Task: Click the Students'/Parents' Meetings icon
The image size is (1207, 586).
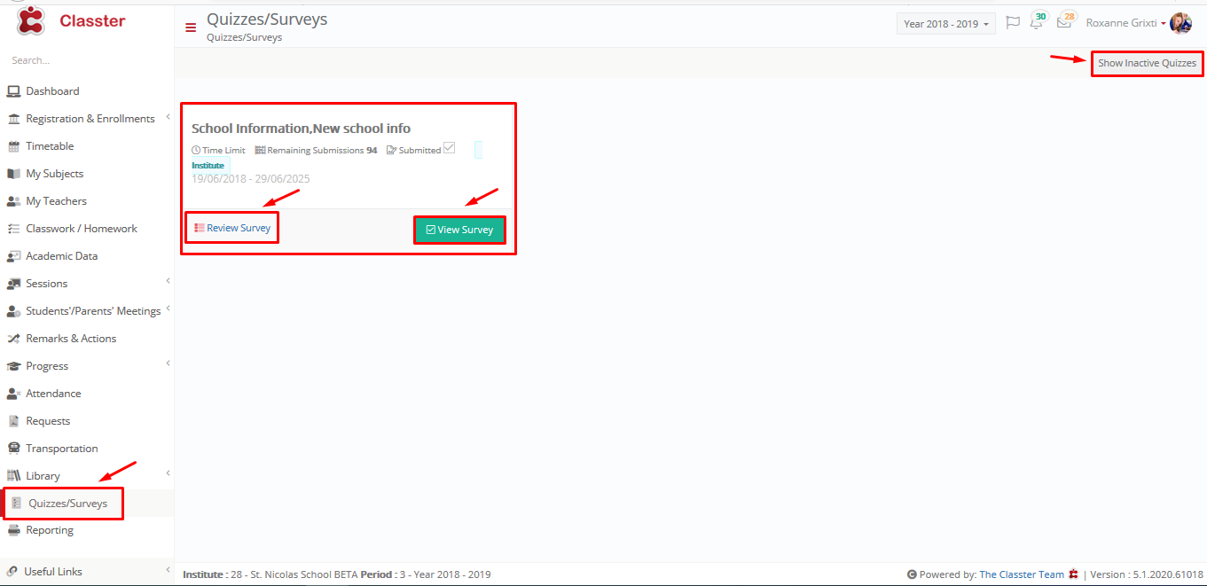Action: 13,311
